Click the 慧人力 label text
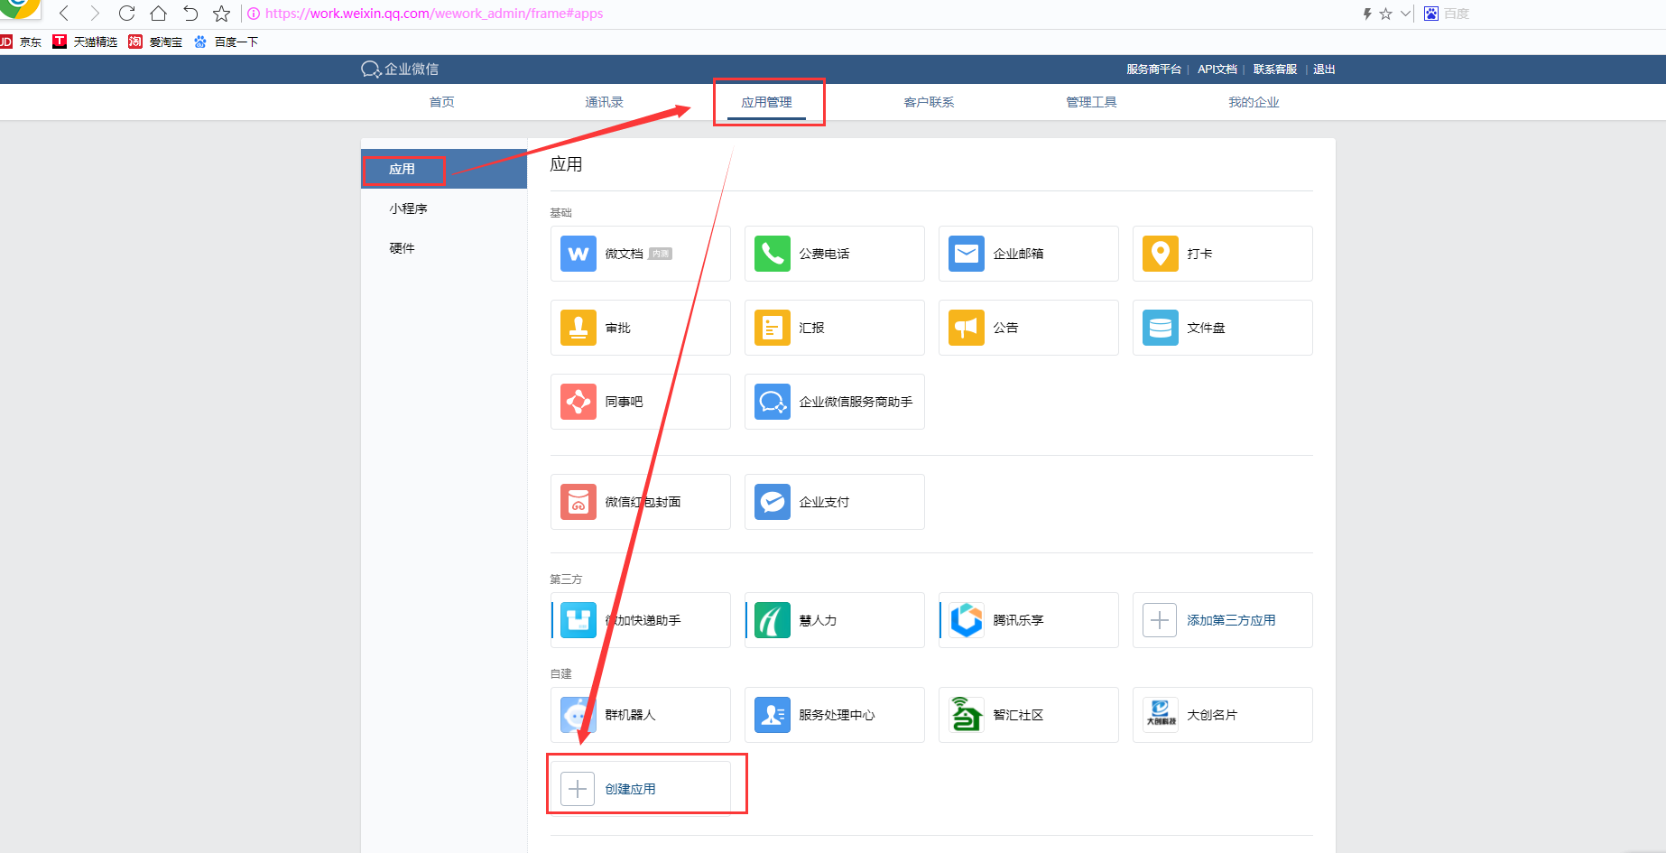1666x853 pixels. pyautogui.click(x=818, y=620)
